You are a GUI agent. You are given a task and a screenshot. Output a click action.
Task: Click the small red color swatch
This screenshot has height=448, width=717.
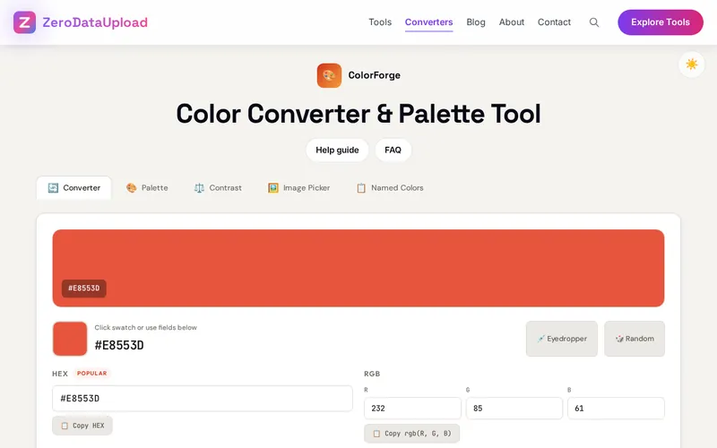[70, 339]
